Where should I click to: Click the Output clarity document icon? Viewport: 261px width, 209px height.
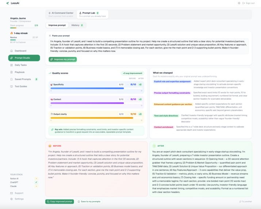click(x=51, y=114)
